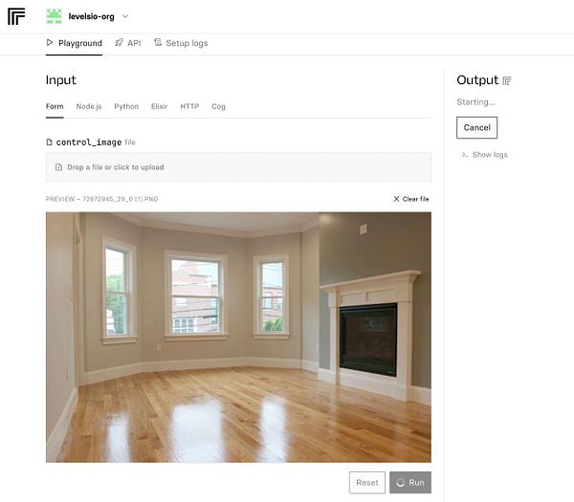Click the control_image file icon
Image resolution: width=574 pixels, height=502 pixels.
click(x=50, y=142)
